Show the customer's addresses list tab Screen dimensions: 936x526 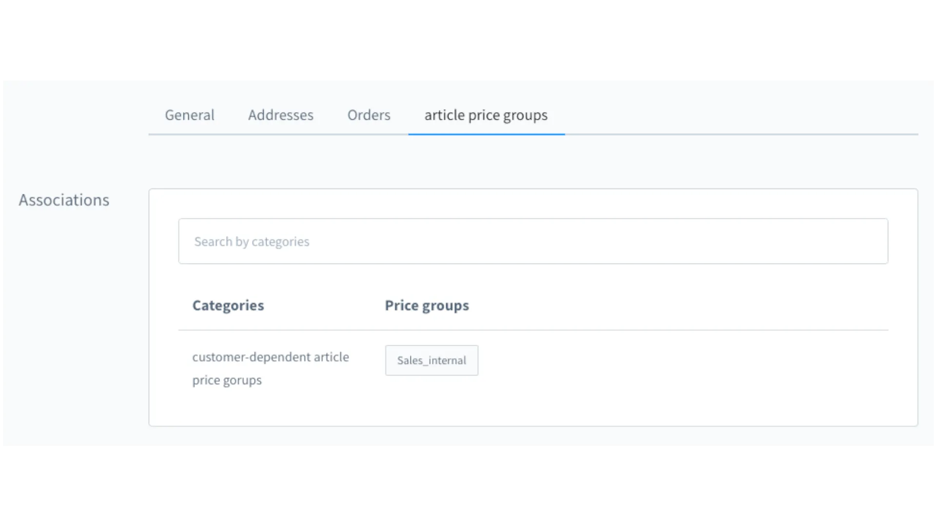[280, 115]
